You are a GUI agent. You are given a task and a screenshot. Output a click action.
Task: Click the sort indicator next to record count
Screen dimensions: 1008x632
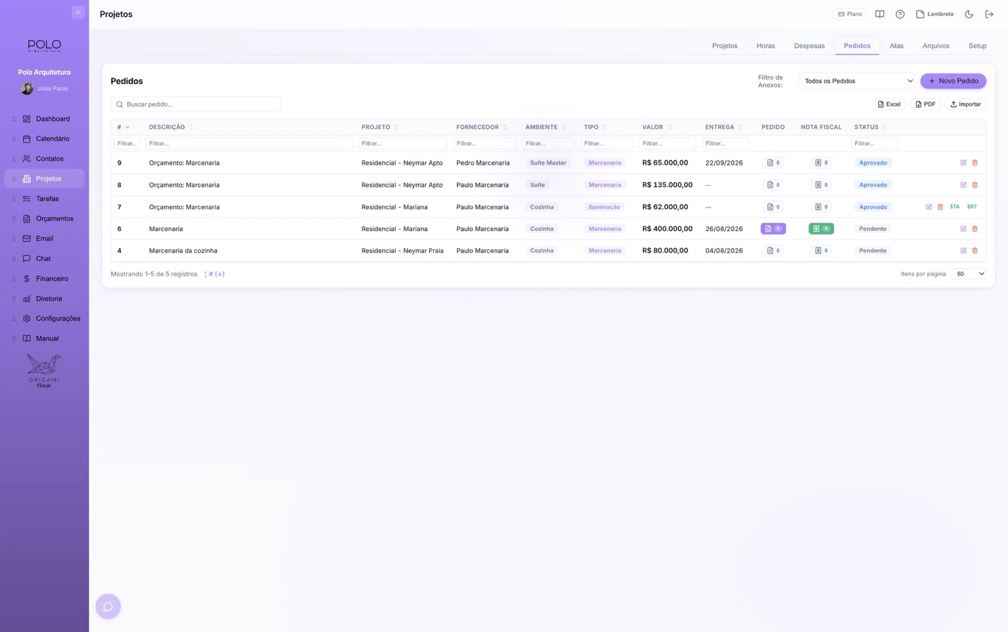[214, 274]
